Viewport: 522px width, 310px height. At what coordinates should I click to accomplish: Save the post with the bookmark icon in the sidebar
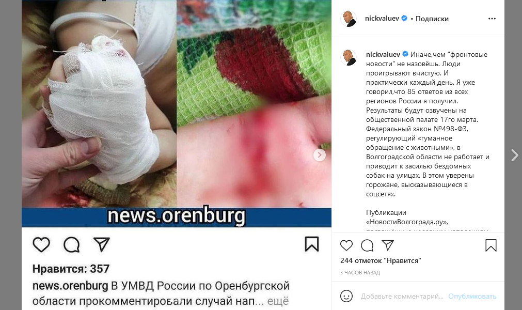pyautogui.click(x=491, y=245)
